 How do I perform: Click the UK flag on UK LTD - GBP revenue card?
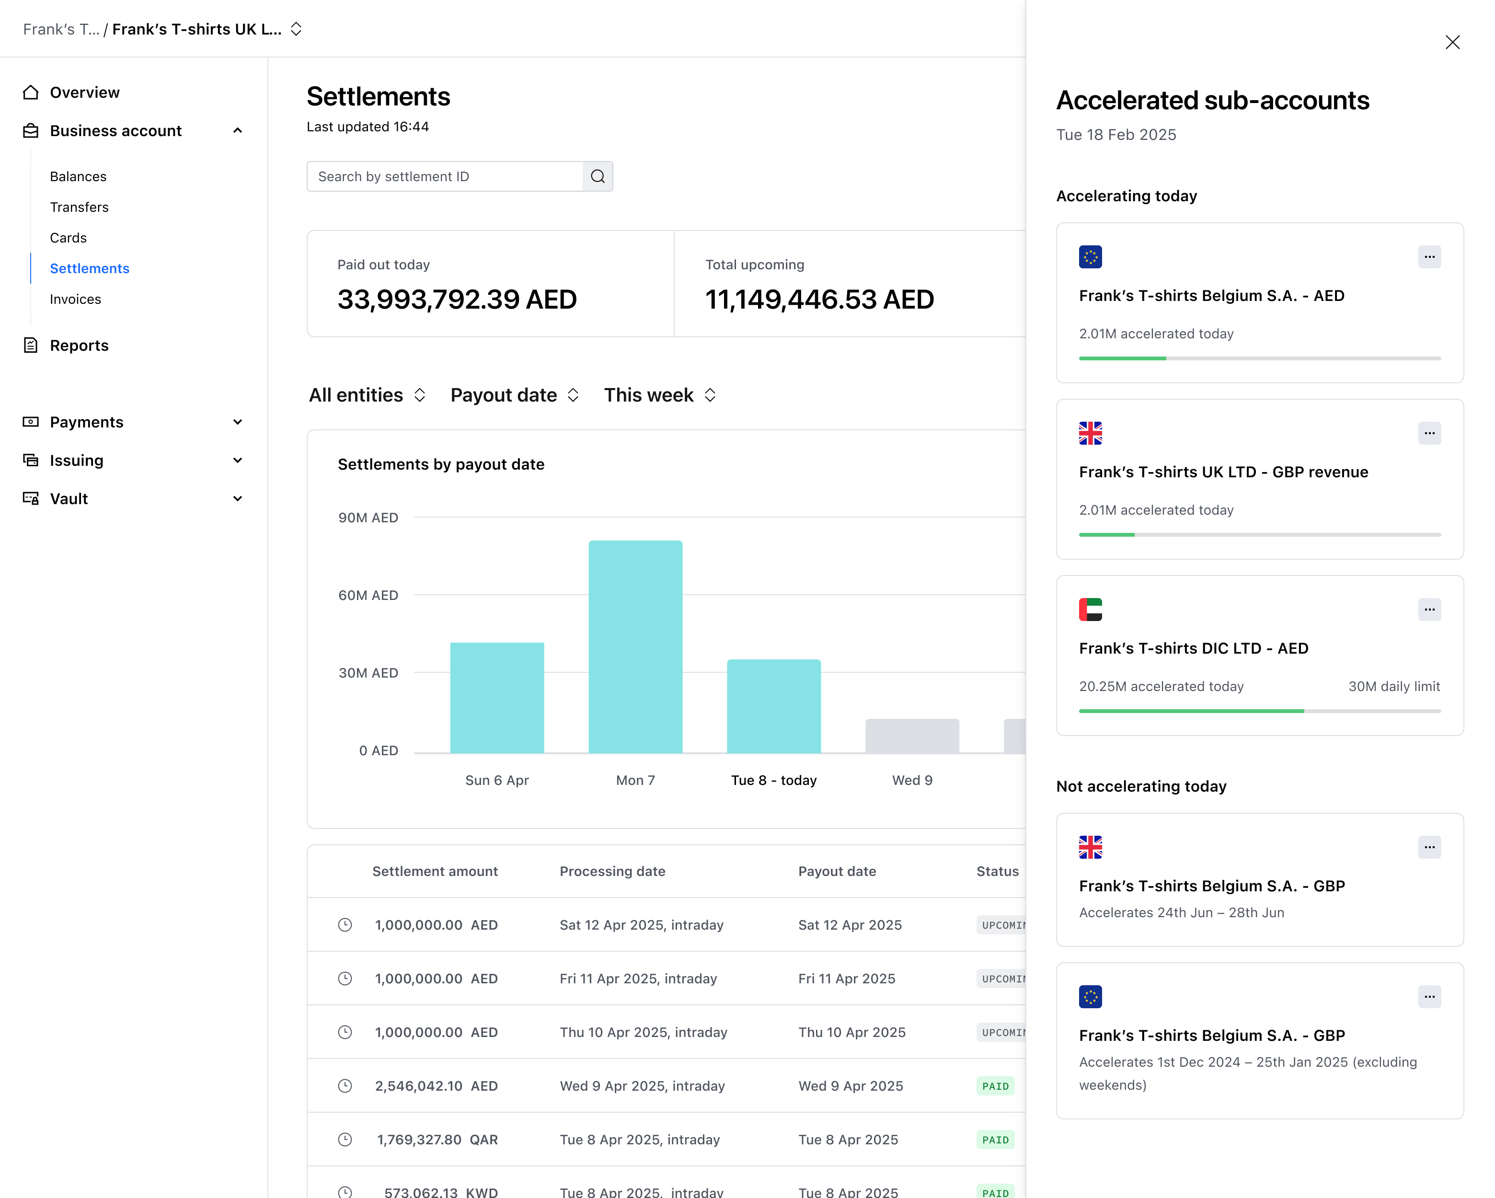point(1090,433)
